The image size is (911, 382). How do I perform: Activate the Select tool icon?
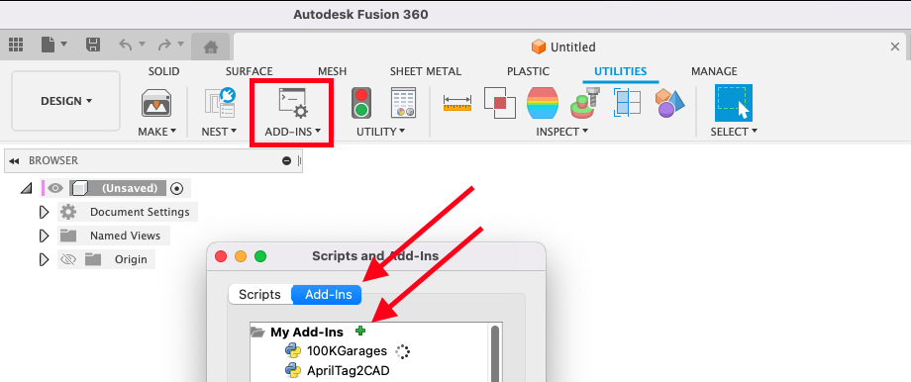[733, 103]
